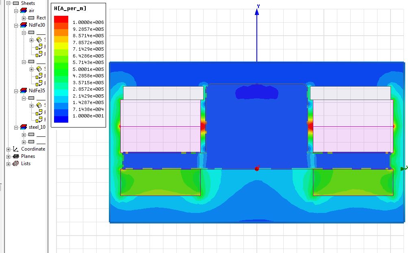Expand the Rect sheet node
408x253 pixels.
click(24, 18)
